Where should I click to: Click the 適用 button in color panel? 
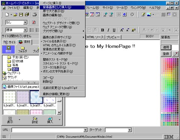[x=166, y=47]
